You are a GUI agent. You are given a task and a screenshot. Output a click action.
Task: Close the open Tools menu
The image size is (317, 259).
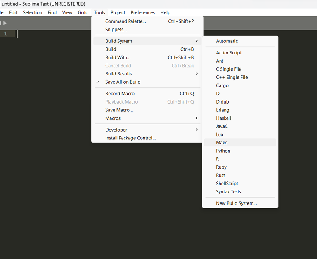coord(99,12)
